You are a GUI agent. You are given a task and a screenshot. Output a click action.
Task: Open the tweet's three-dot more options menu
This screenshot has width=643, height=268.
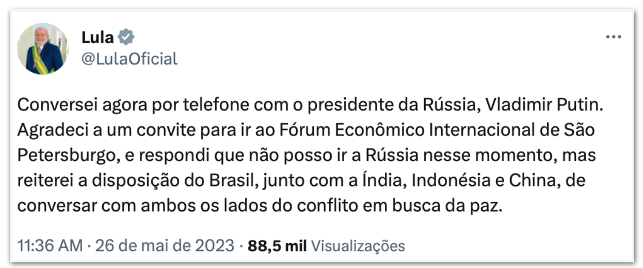[x=614, y=37]
